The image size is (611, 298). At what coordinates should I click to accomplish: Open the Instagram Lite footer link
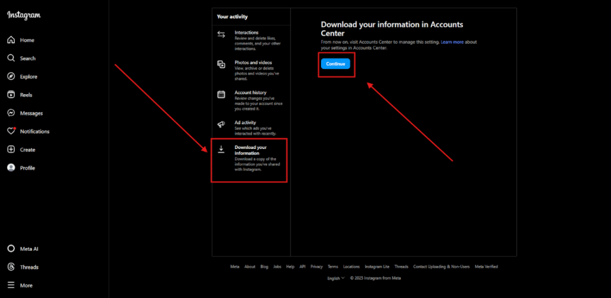point(377,267)
